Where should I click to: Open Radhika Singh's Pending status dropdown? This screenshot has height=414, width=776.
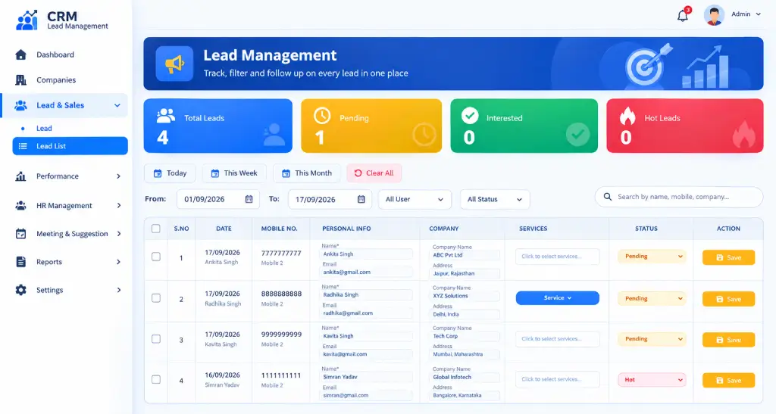[x=652, y=298]
